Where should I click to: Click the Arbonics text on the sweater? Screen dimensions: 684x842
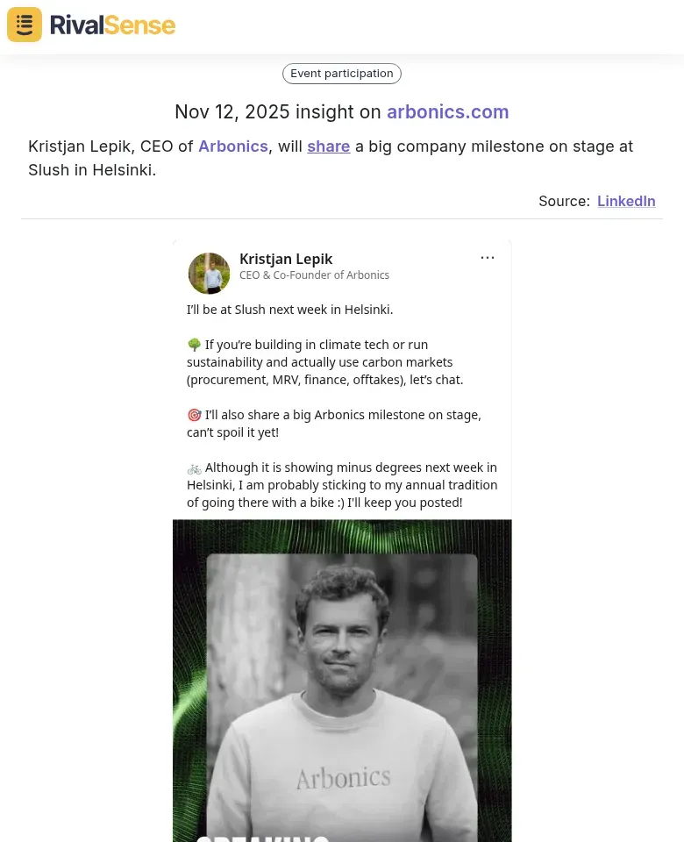click(x=343, y=777)
